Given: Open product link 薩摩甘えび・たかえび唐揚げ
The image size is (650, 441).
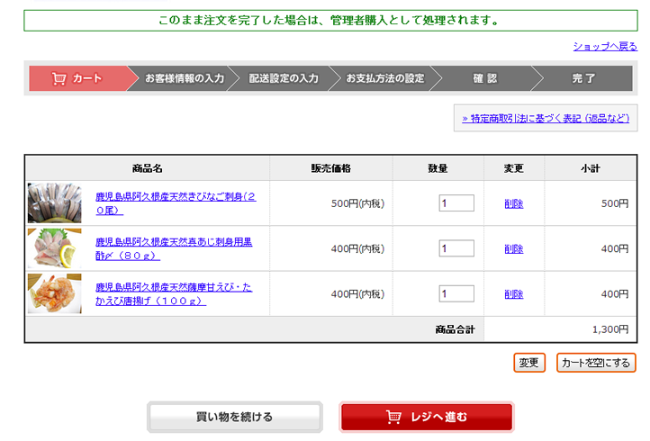Looking at the screenshot, I should (173, 293).
